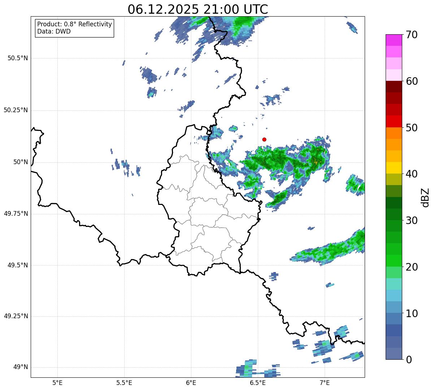
Task: Click the 49.25°N latitude label
Action: click(16, 316)
